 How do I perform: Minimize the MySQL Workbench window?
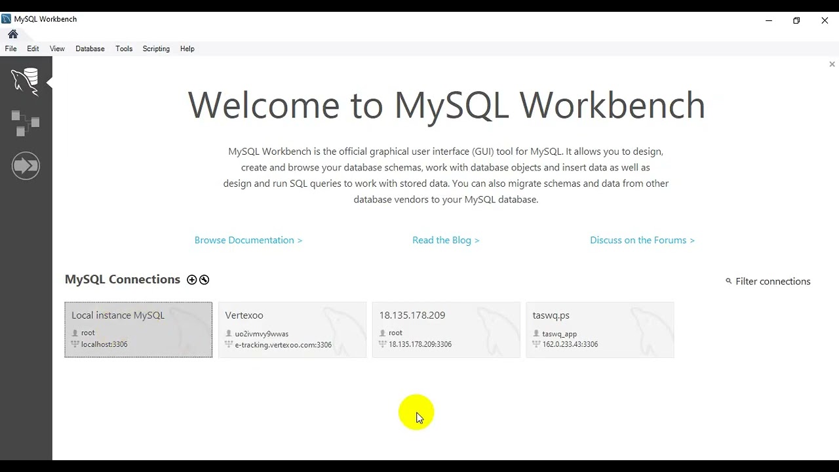[x=768, y=20]
